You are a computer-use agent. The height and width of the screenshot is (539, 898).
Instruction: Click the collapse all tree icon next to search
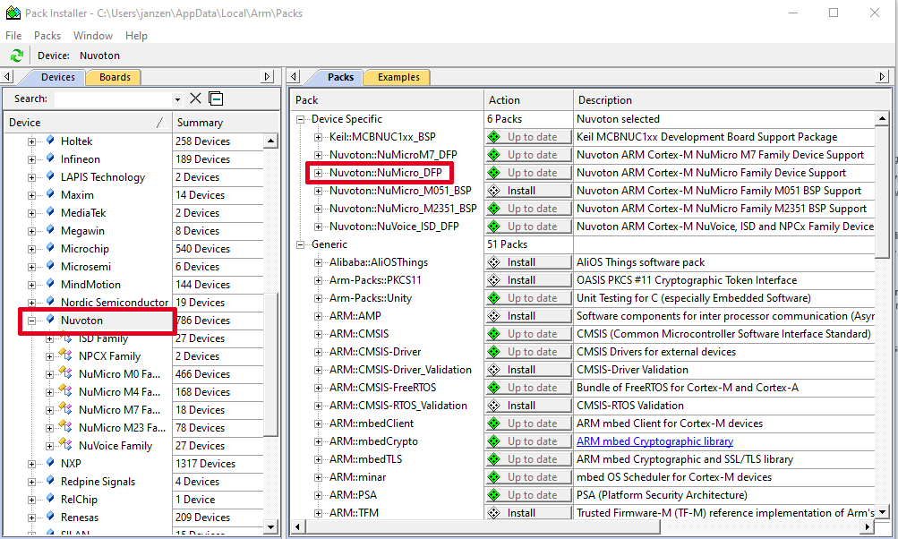point(216,98)
